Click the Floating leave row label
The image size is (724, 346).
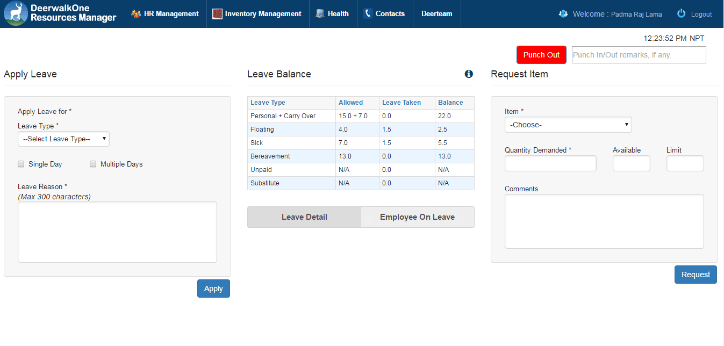262,129
